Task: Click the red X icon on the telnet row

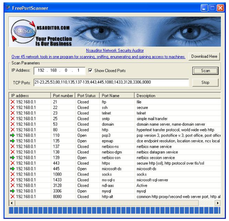Action: [13, 113]
